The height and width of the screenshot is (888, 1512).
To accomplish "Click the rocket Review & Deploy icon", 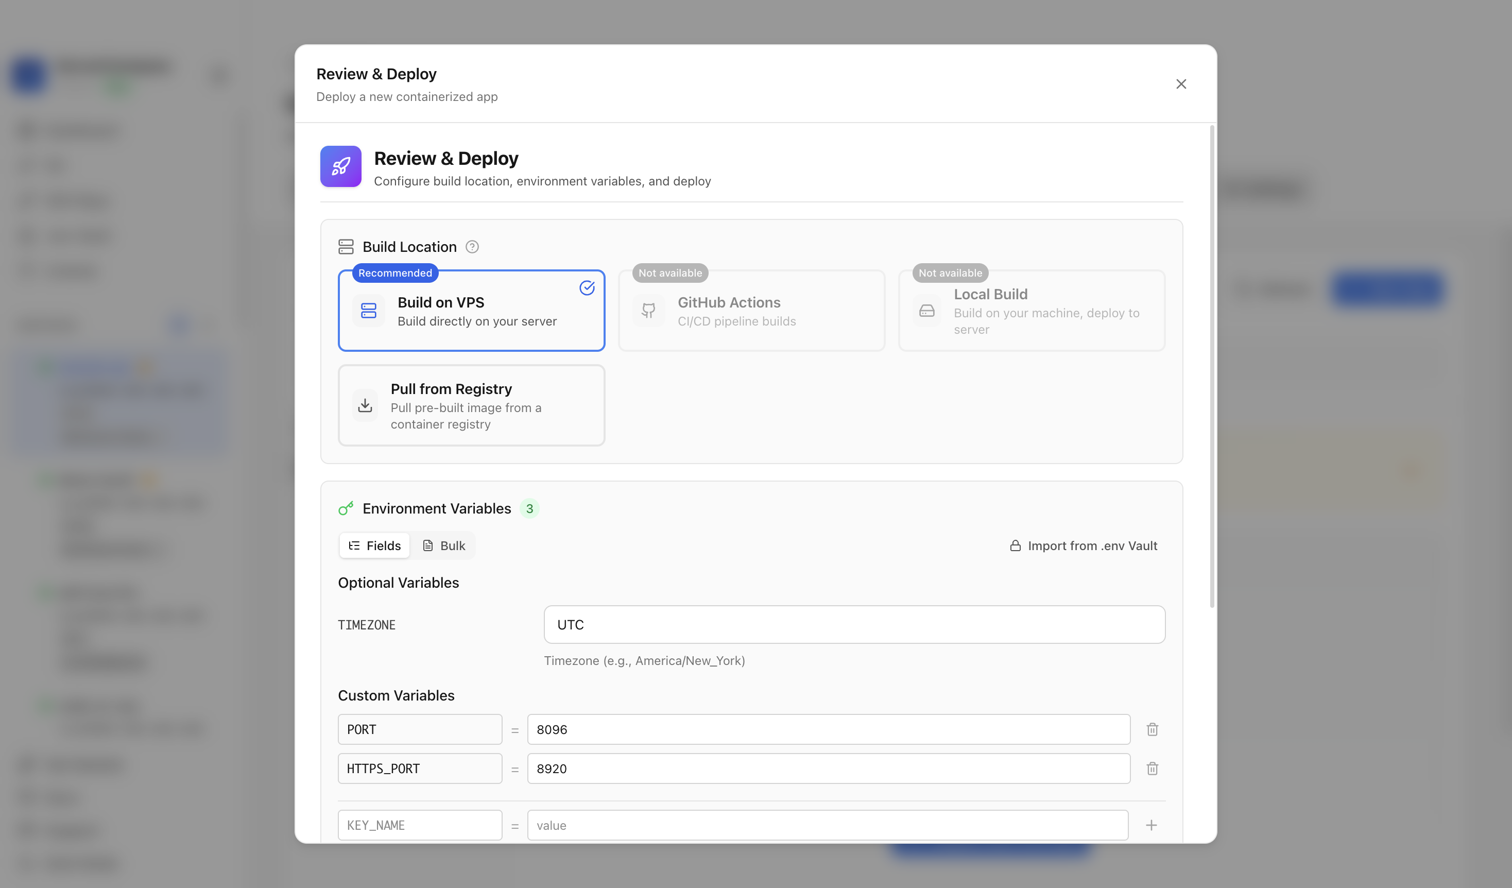I will coord(341,166).
